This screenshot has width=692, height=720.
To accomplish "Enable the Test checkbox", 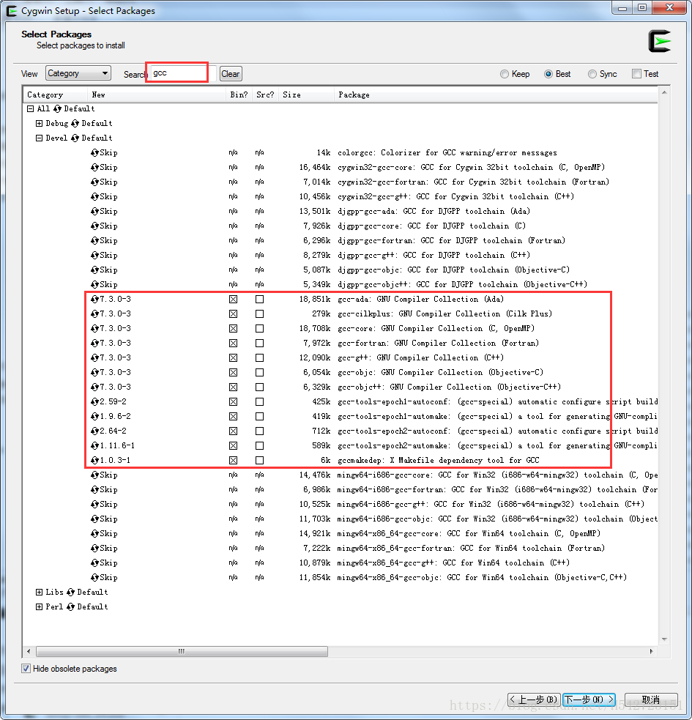I will tap(636, 74).
